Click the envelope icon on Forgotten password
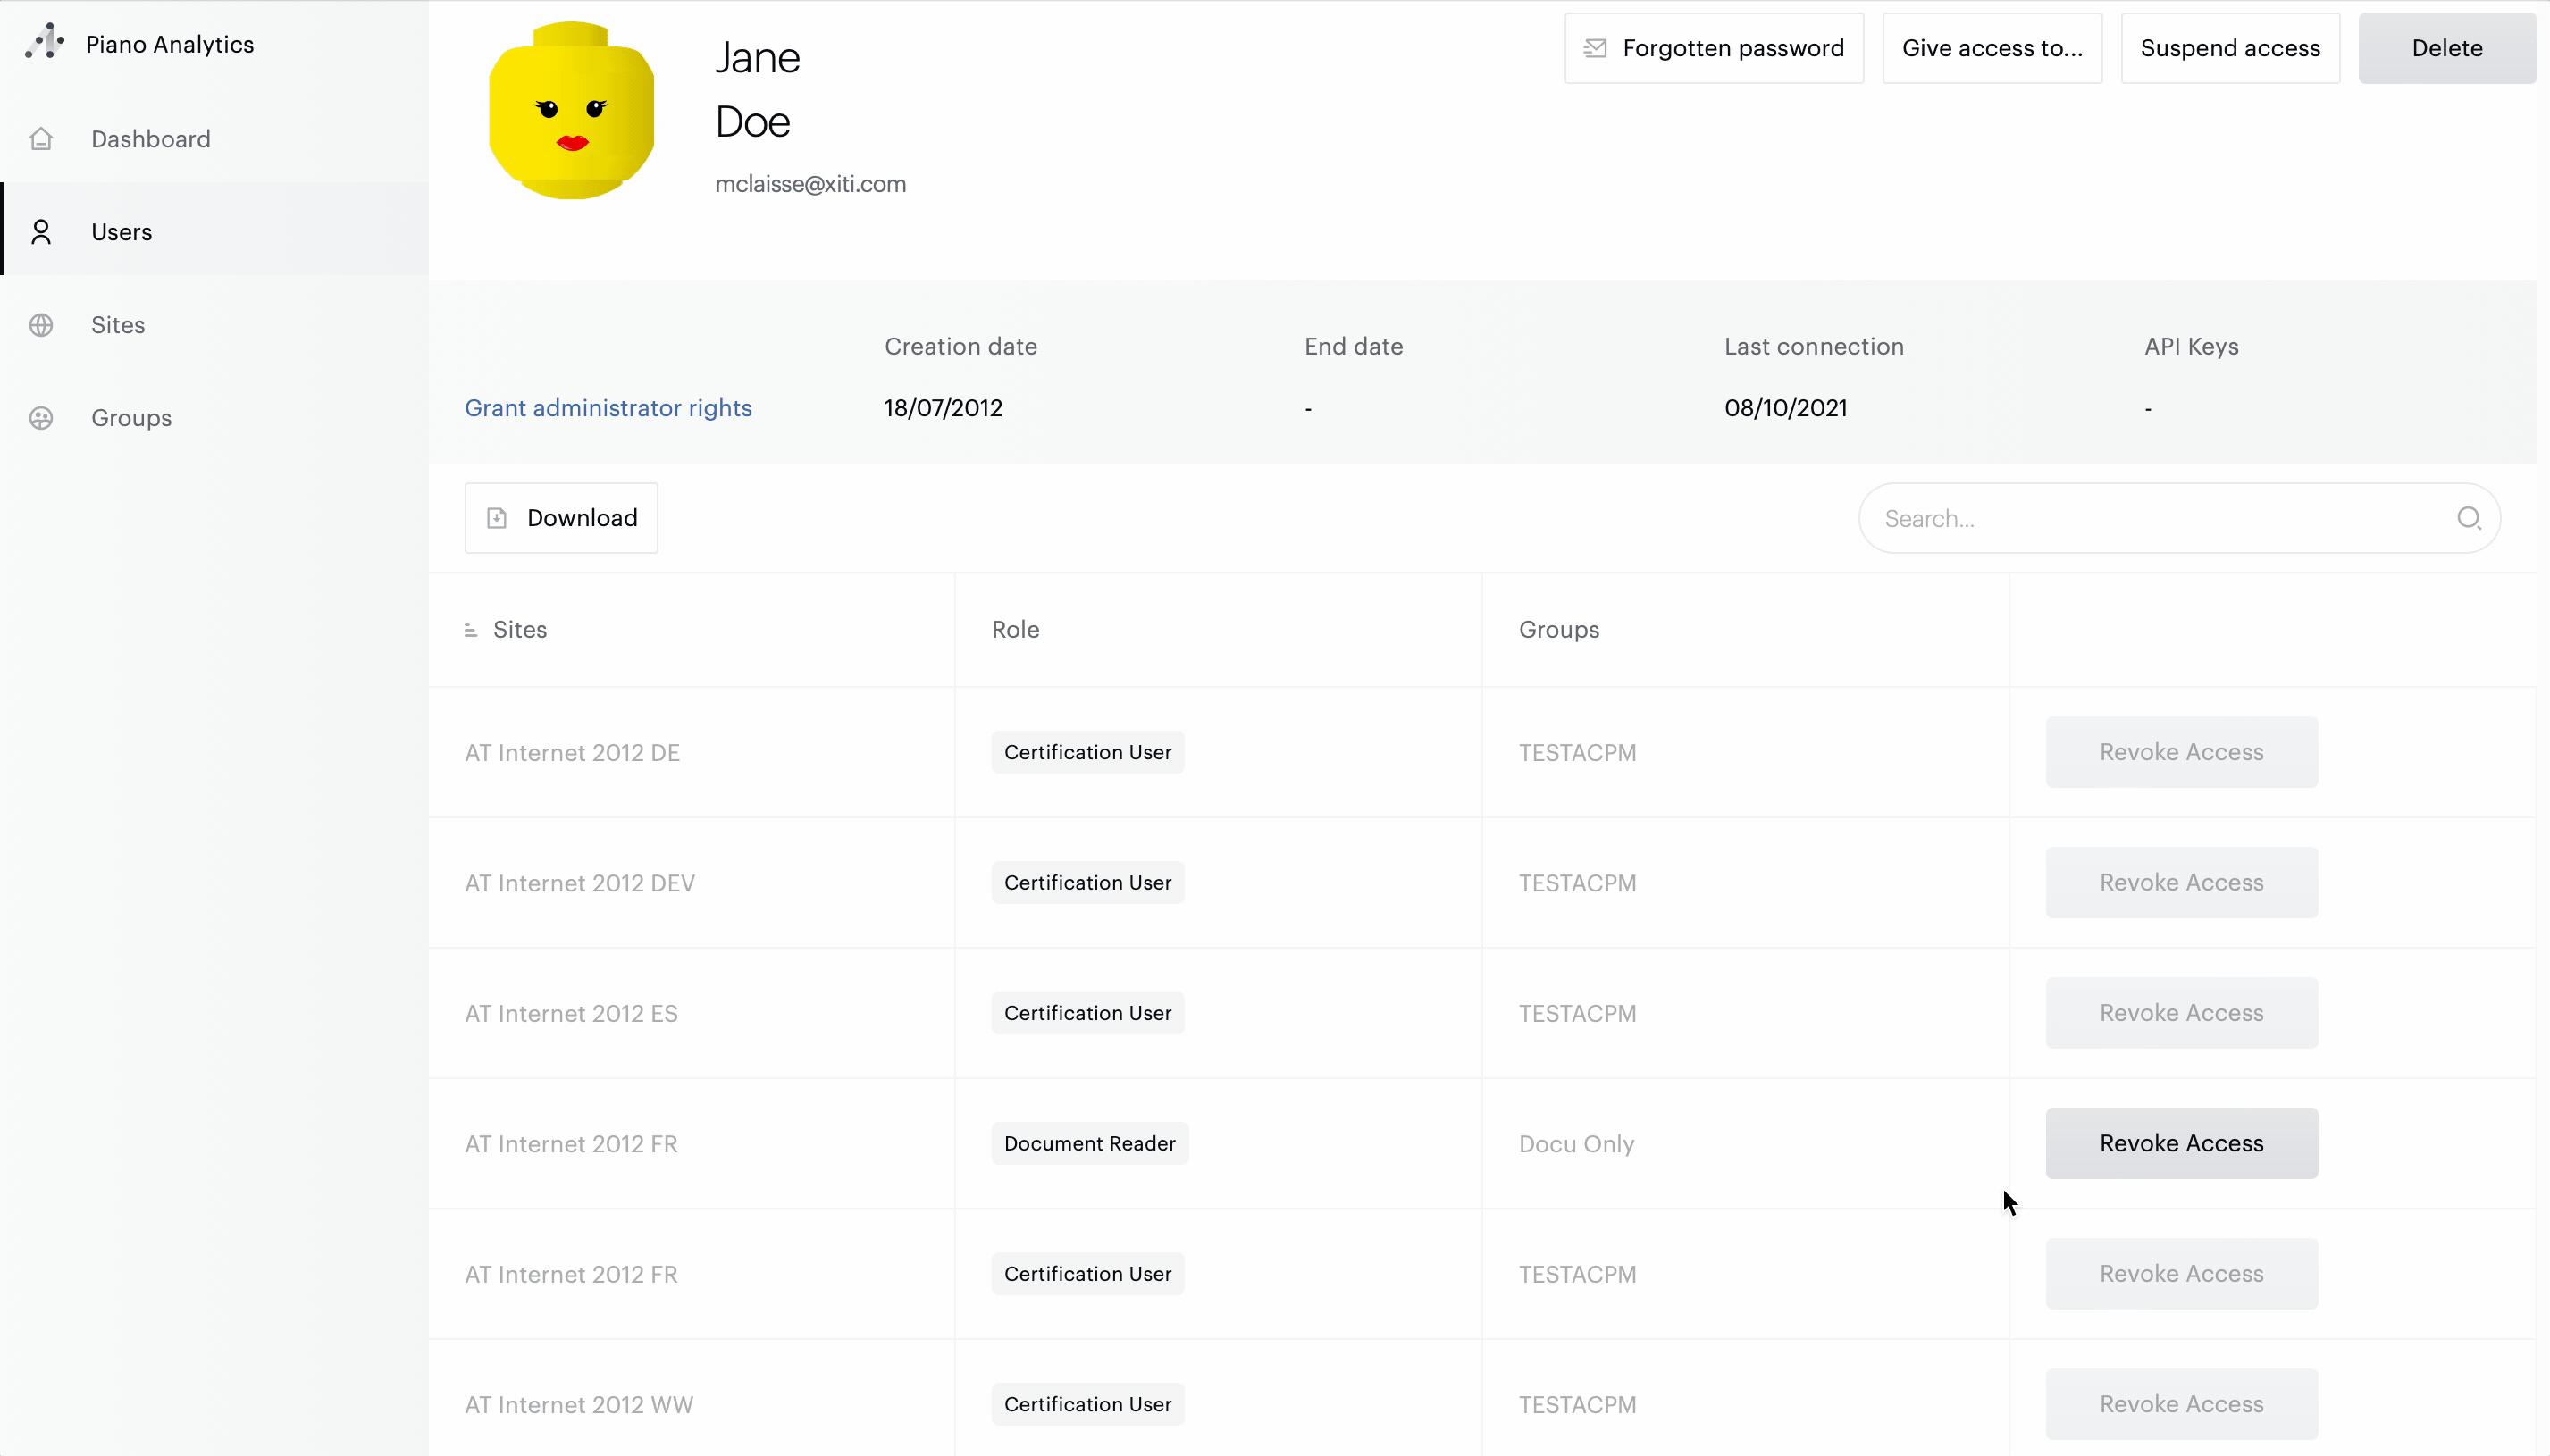The width and height of the screenshot is (2550, 1456). tap(1595, 48)
